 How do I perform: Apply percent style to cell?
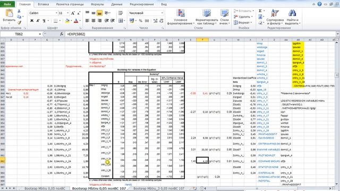[140, 21]
